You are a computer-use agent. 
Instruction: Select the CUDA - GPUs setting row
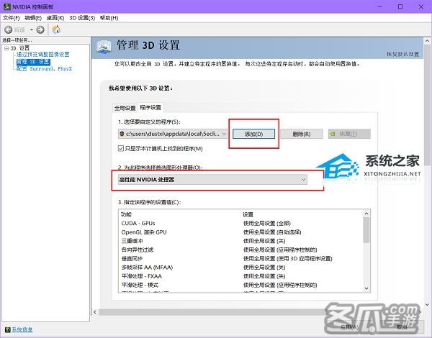tap(242, 223)
